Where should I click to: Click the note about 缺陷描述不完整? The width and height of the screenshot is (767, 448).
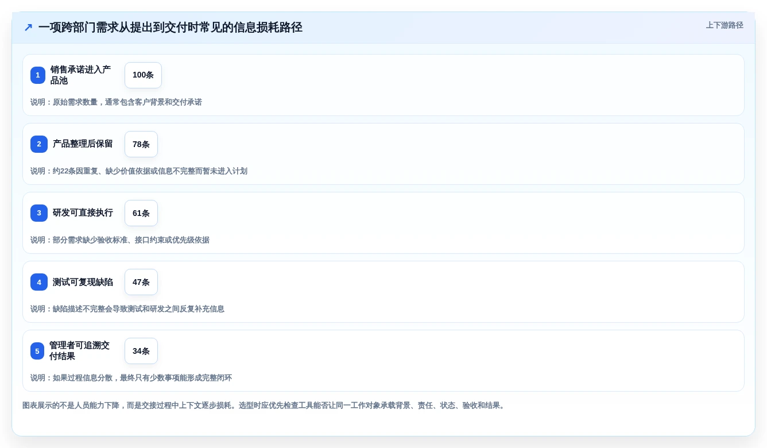127,309
